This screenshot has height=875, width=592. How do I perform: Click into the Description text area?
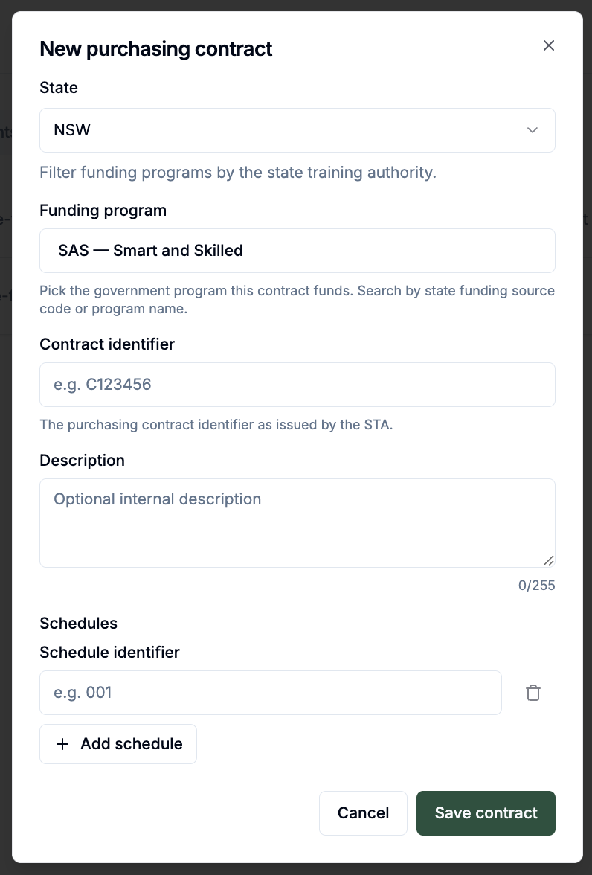coord(297,523)
